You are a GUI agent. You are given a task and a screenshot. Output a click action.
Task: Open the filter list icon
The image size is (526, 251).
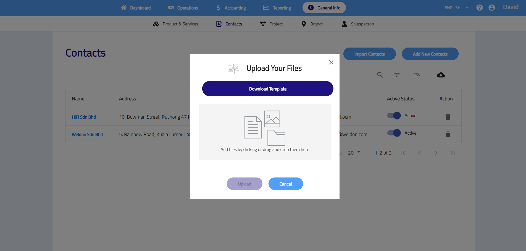pos(396,75)
